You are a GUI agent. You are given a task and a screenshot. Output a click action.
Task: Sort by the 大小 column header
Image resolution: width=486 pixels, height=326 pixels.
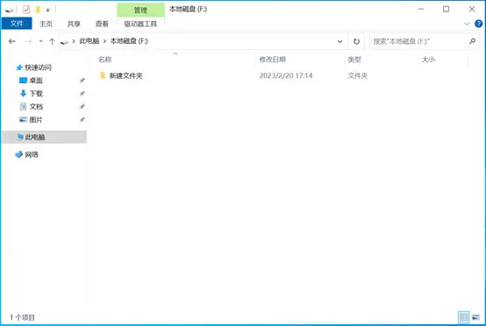click(x=428, y=60)
